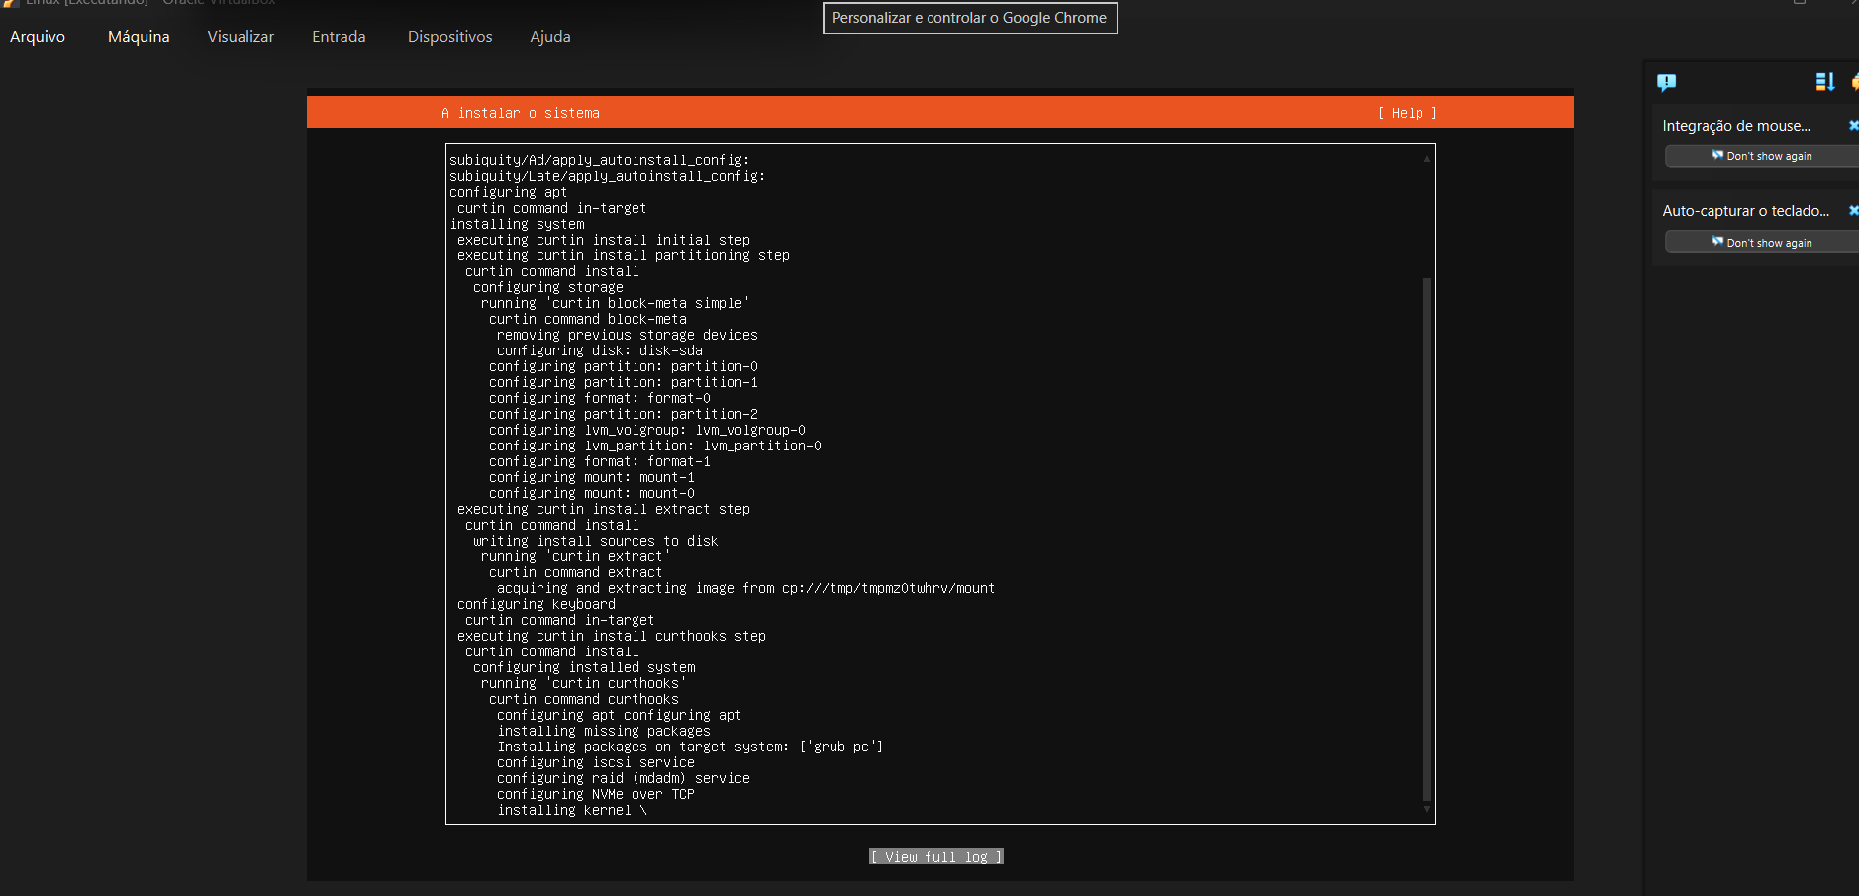Click 'configuring partition: partition-2' line
The width and height of the screenshot is (1859, 896).
point(624,414)
